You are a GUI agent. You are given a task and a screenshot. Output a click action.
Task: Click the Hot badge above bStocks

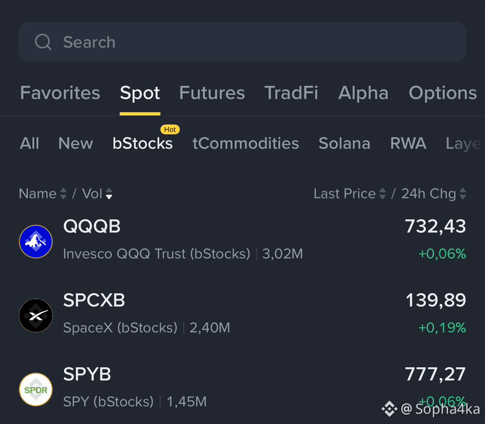pos(170,129)
